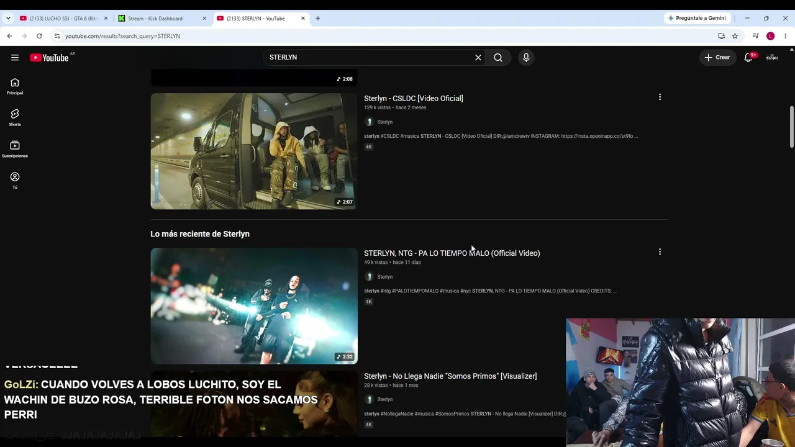795x447 pixels.
Task: Minimize the Chrome window
Action: (x=747, y=18)
